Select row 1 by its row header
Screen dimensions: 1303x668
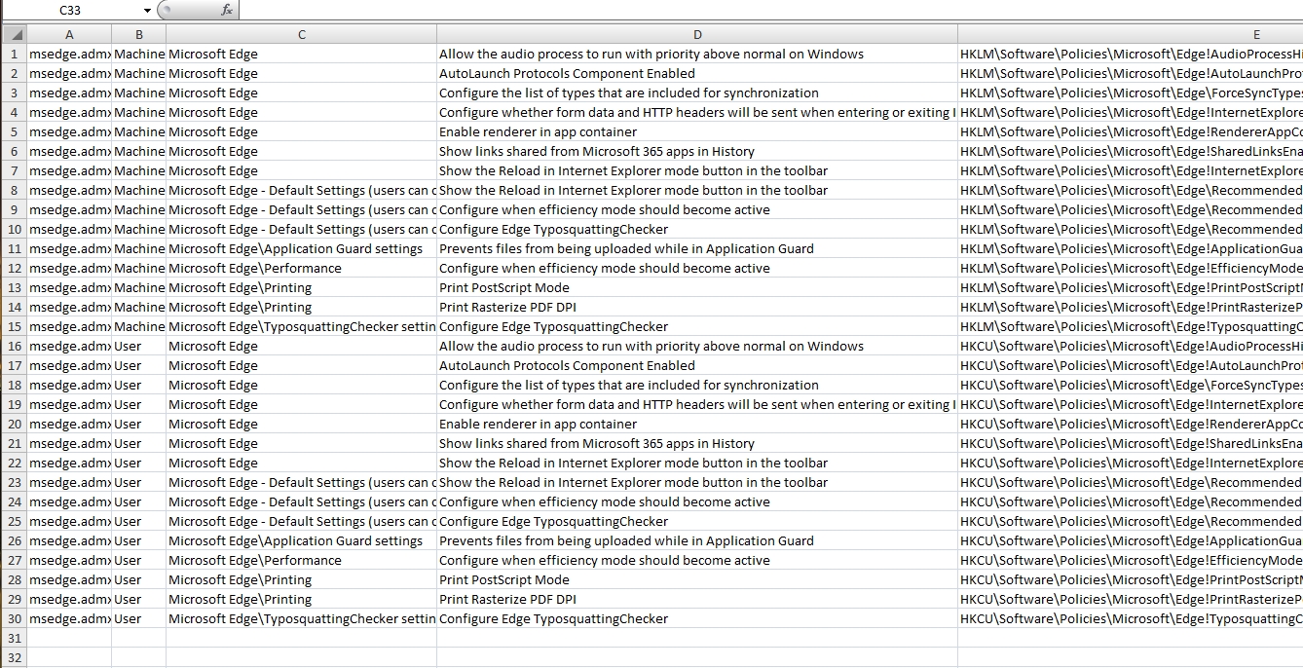(14, 54)
